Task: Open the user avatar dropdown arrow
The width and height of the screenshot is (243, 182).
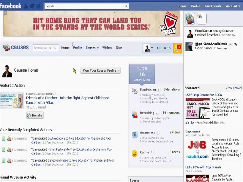Action: 152,48
